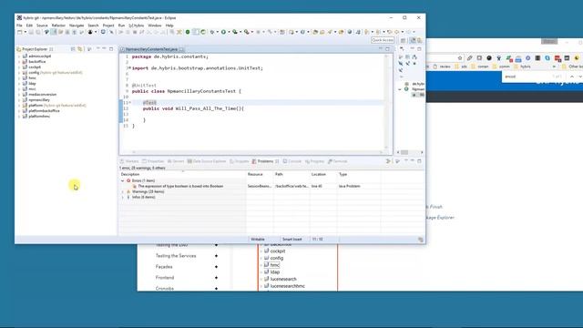Expand the npmancillary project
The image size is (583, 328).
tap(19, 100)
